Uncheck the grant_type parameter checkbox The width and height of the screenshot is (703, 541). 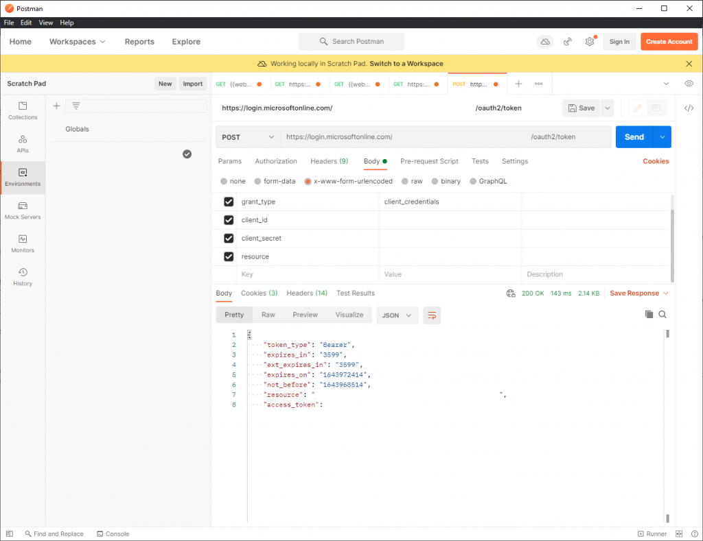coord(229,202)
